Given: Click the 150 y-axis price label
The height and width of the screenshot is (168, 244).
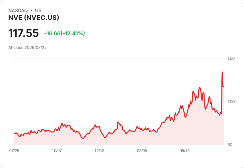Looking at the screenshot, I should coord(231,59).
